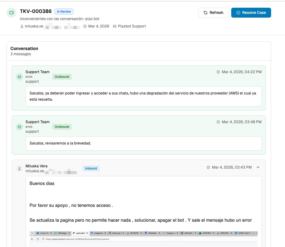The width and height of the screenshot is (285, 247).
Task: Click the TKV-000386 case number heading
Action: [36, 11]
